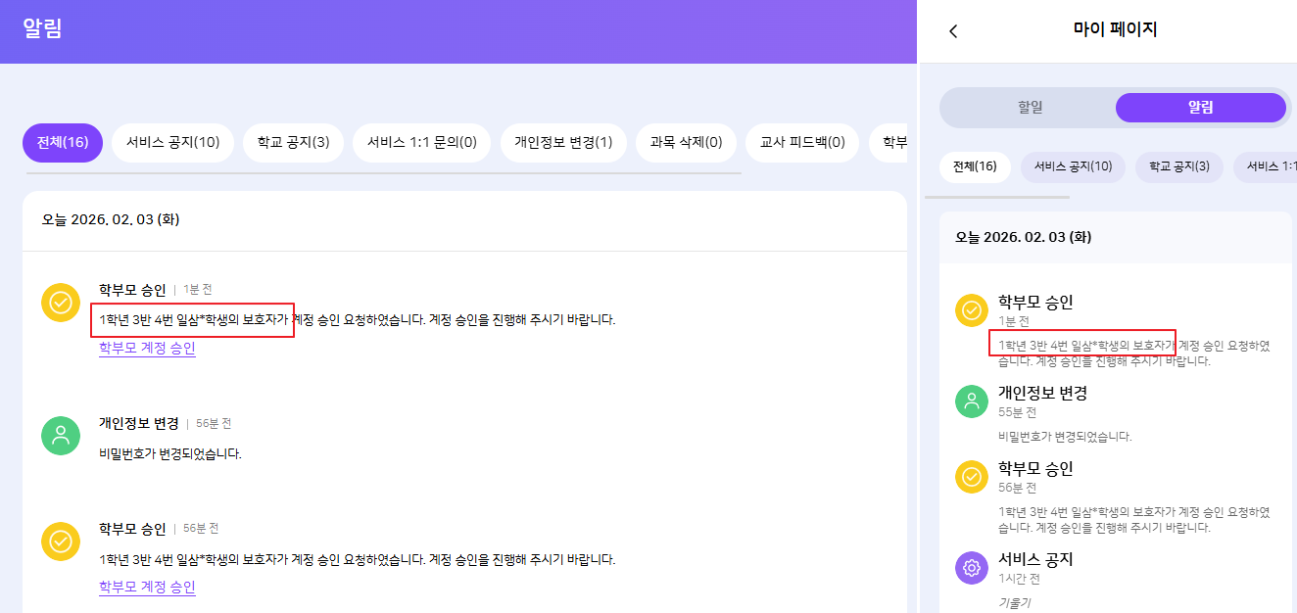Select the 서비스 1:1 문의(0) tab
This screenshot has height=613, width=1297.
pos(421,143)
